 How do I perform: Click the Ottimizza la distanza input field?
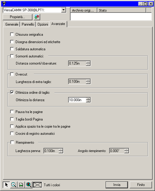pyautogui.click(x=77, y=100)
